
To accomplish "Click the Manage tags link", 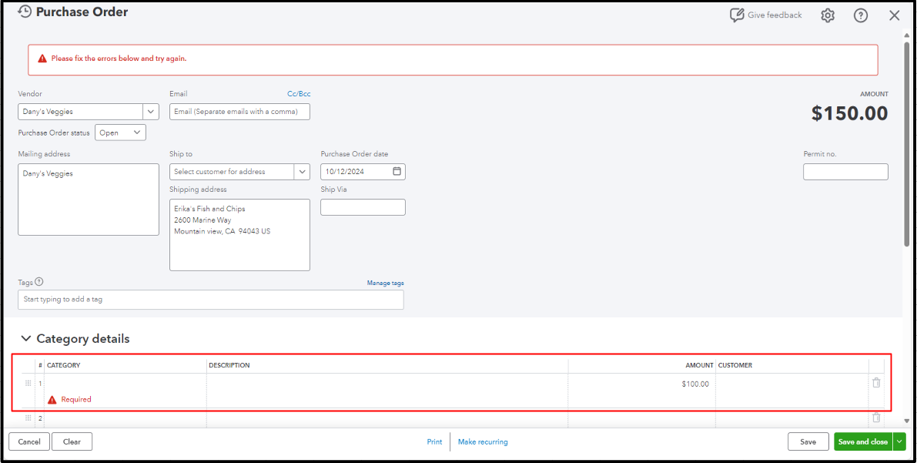I will coord(386,283).
